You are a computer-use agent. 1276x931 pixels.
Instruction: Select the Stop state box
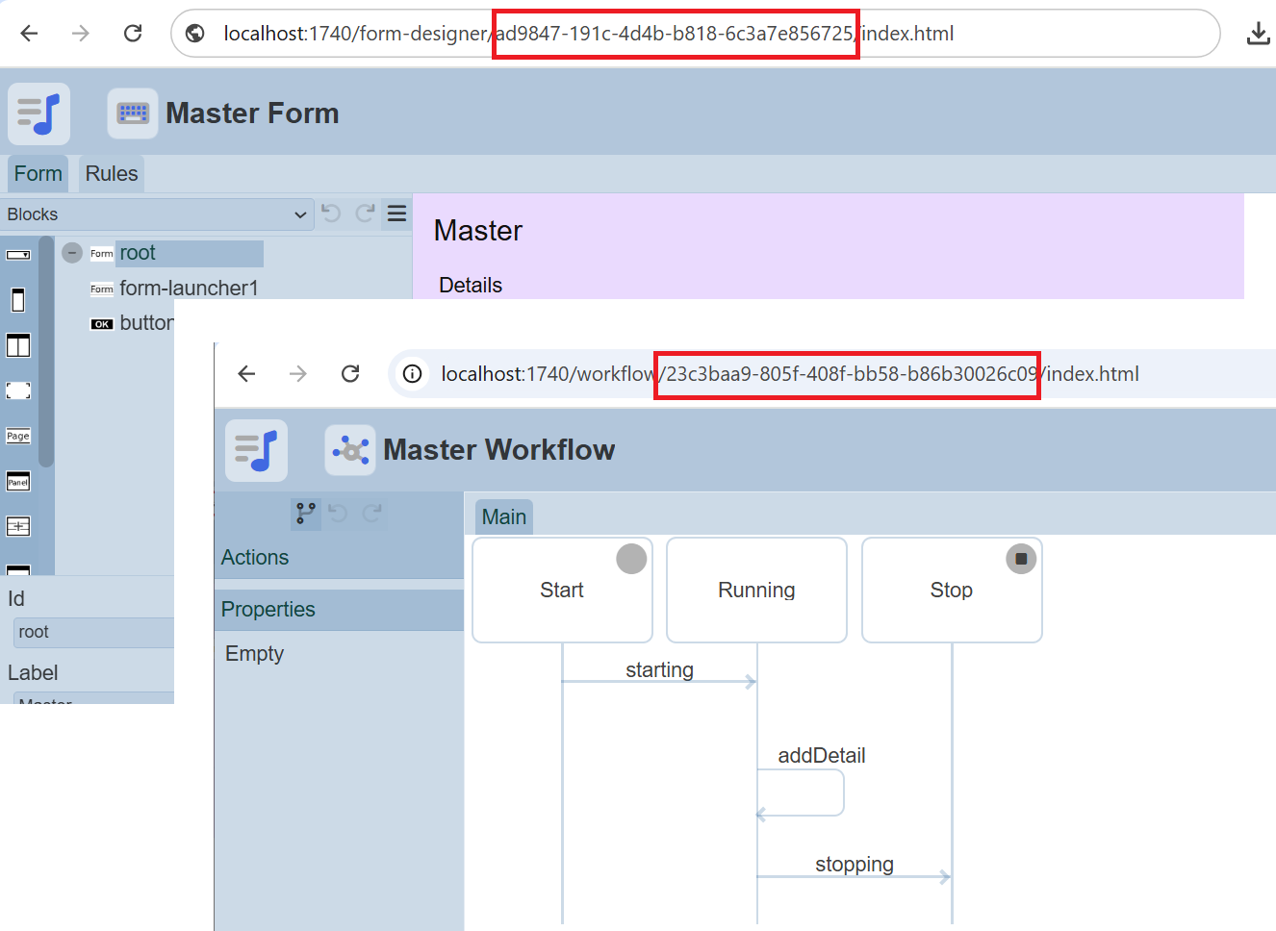point(951,590)
